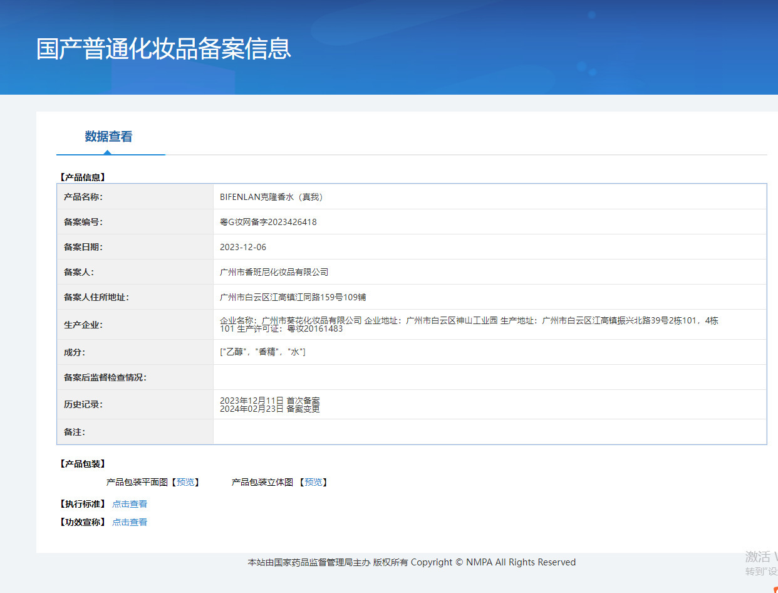The image size is (778, 593).
Task: Click 点击查看 next to 执行标准
Action: pos(130,504)
